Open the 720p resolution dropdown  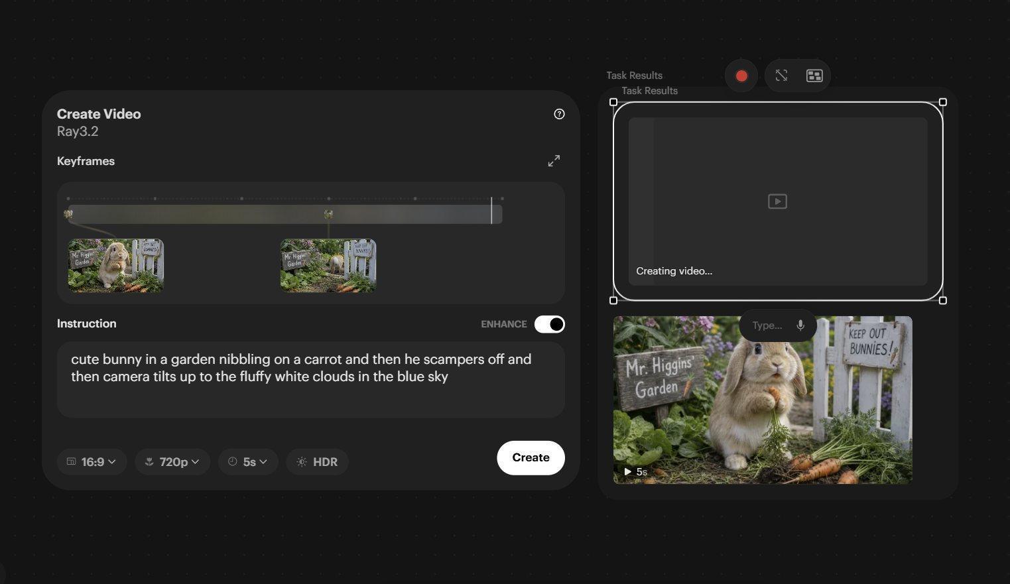(172, 462)
